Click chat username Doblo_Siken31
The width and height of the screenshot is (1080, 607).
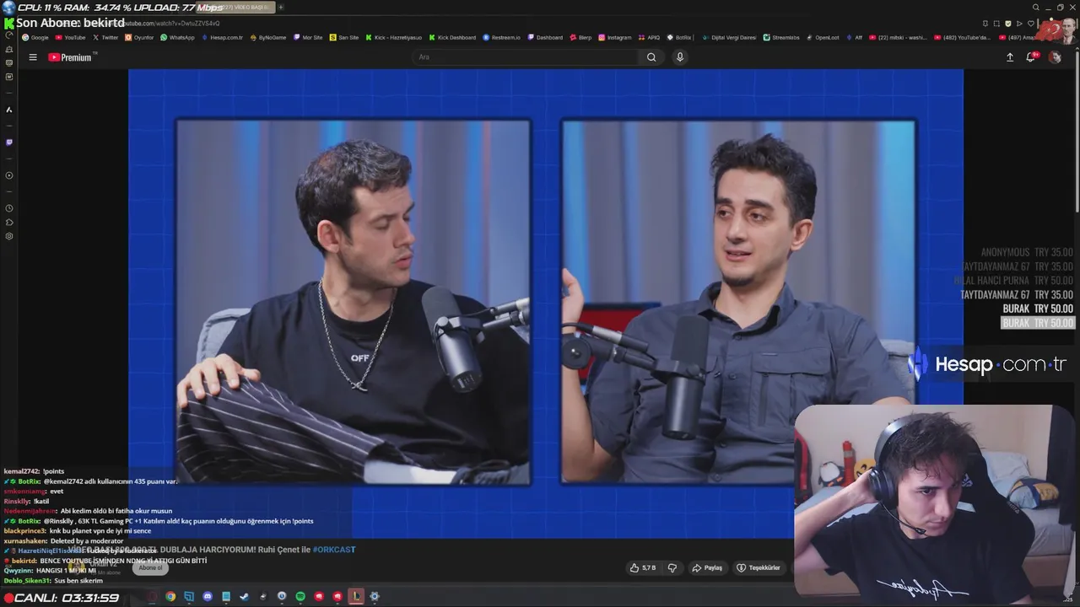(x=27, y=581)
